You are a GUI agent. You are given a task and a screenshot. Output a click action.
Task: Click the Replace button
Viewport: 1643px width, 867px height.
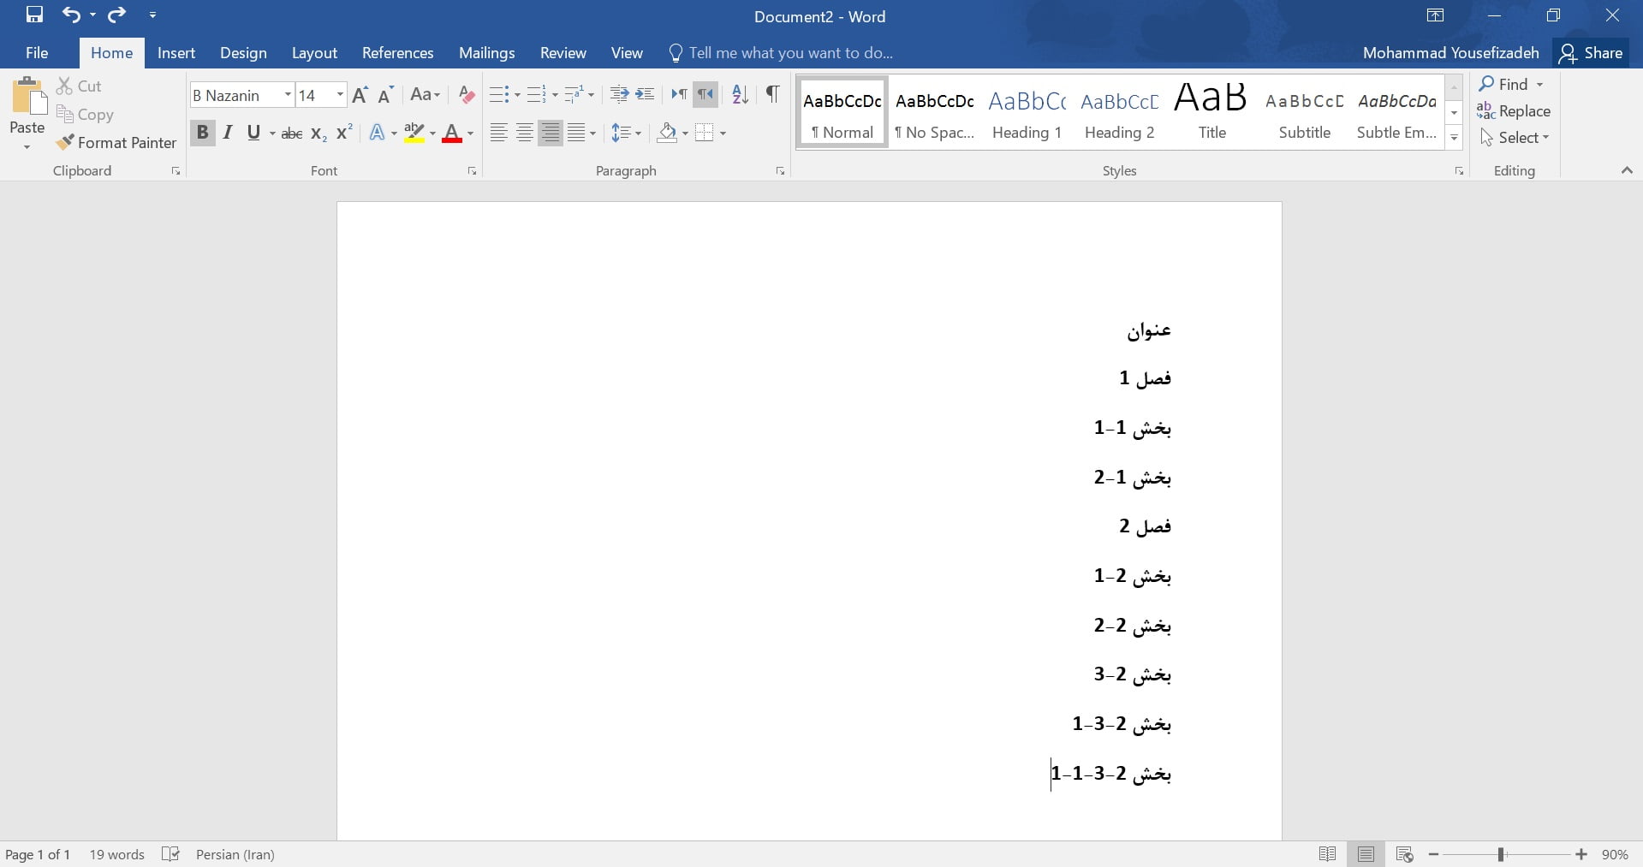pos(1514,111)
